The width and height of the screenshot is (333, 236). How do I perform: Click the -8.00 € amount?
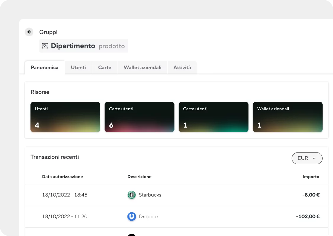[311, 195]
